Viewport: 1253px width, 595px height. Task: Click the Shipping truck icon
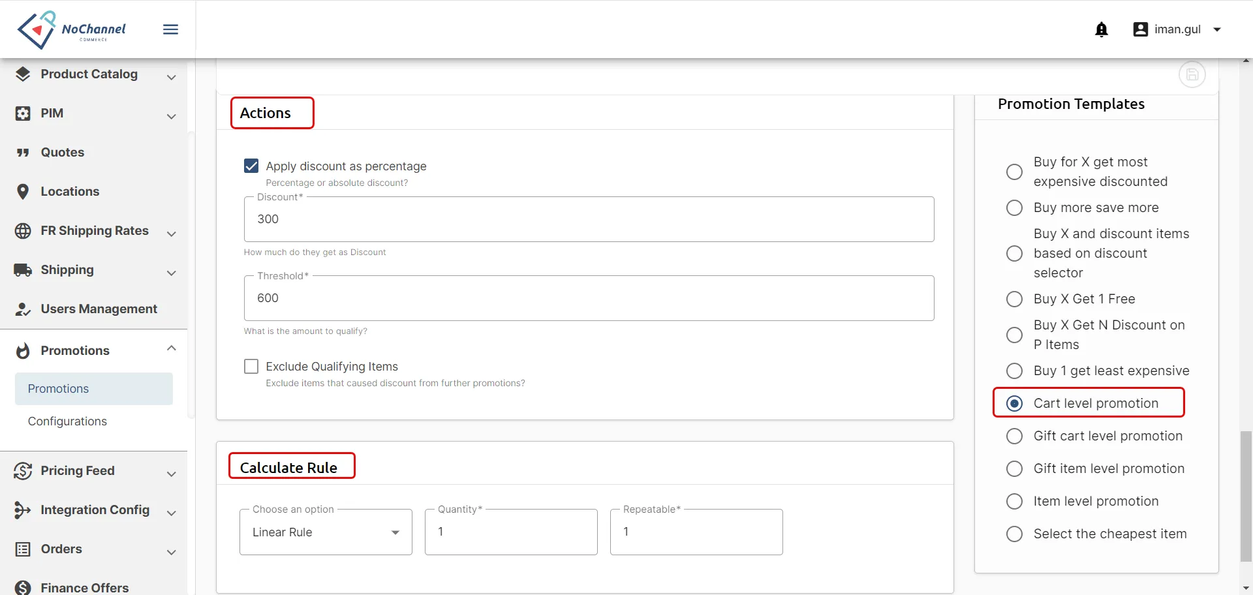(23, 269)
